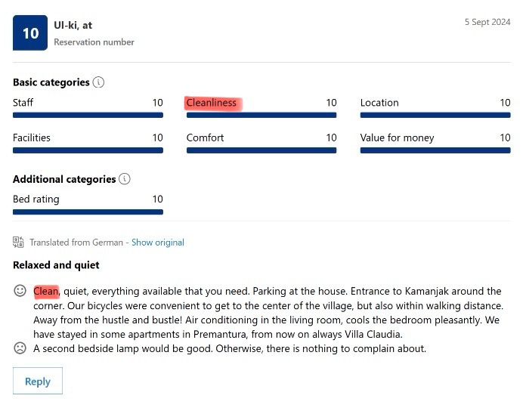This screenshot has height=411, width=526.
Task: Open the Show original link
Action: (158, 243)
